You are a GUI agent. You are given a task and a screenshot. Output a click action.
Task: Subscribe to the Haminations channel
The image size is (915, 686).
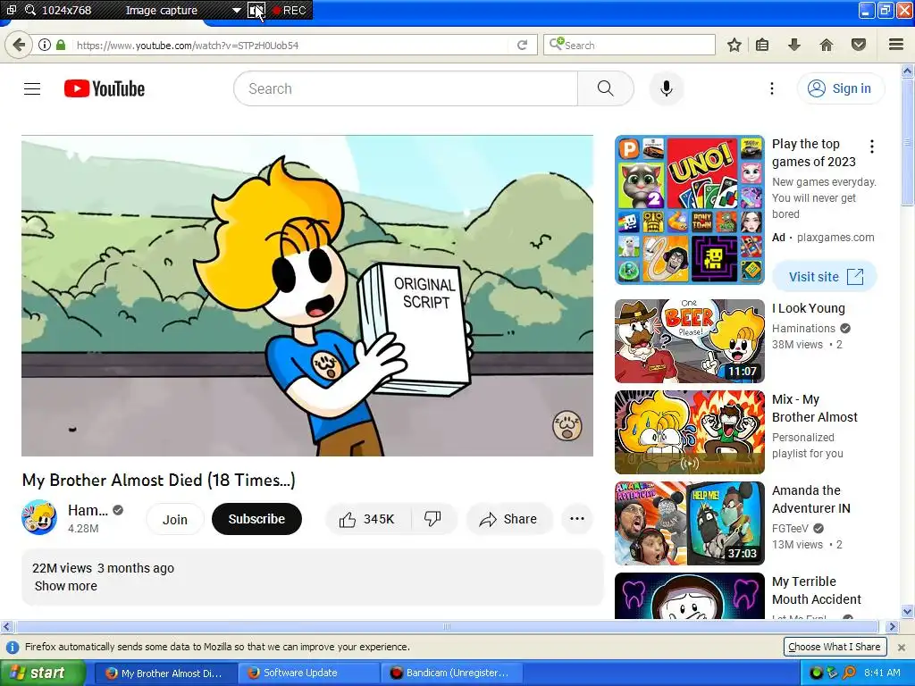coord(256,519)
